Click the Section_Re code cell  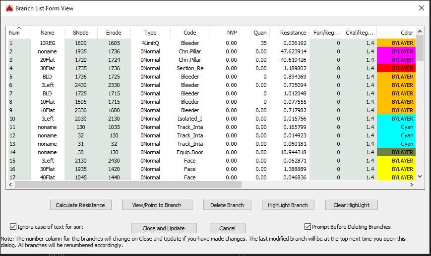(x=190, y=68)
